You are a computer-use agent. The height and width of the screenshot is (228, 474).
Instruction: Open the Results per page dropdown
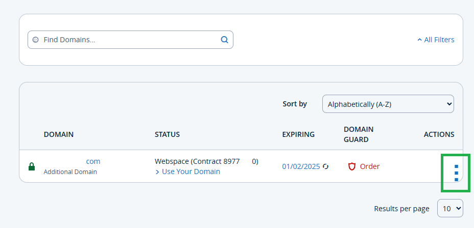point(450,208)
